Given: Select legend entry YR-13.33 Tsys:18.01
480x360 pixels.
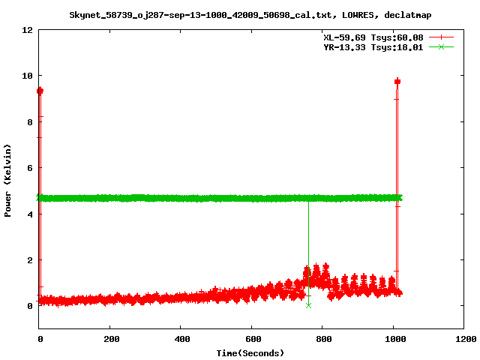Looking at the screenshot, I should coord(373,47).
